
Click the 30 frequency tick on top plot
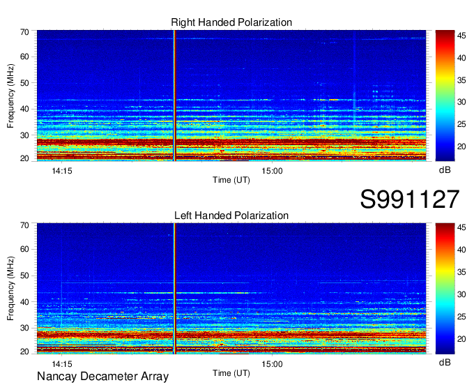[24, 135]
